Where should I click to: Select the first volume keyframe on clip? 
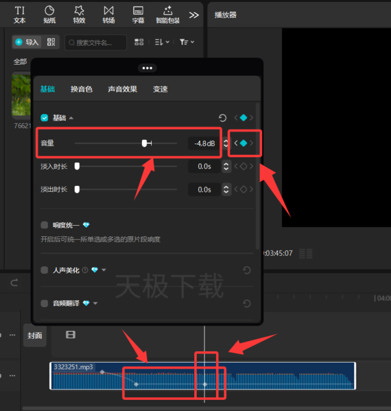click(x=102, y=372)
